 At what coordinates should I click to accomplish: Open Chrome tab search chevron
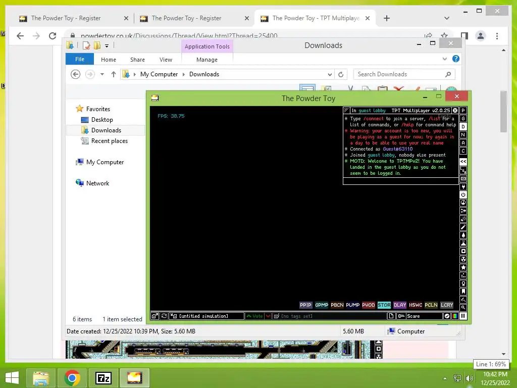447,18
